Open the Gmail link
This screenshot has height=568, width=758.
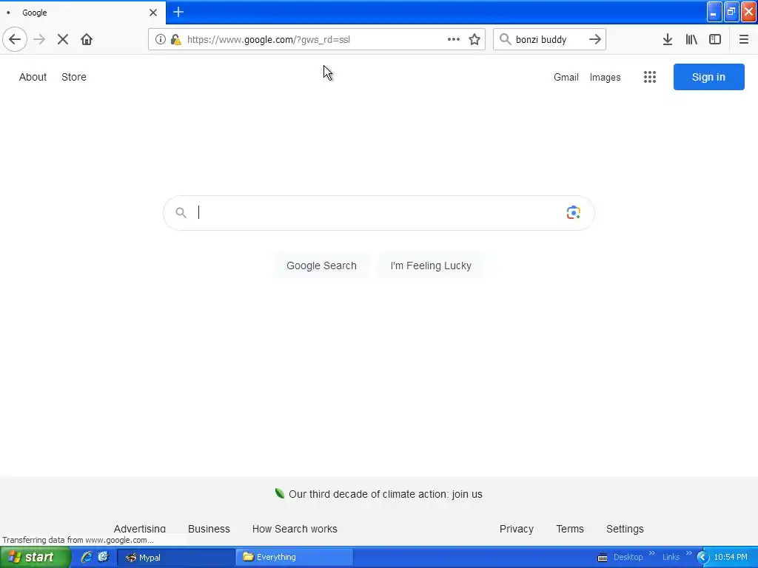[566, 77]
